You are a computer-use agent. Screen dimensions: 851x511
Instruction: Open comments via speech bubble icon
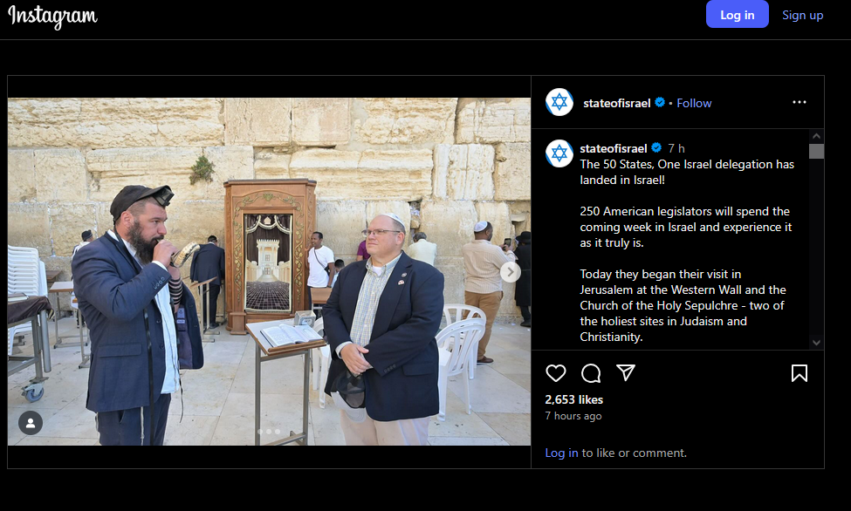tap(591, 373)
